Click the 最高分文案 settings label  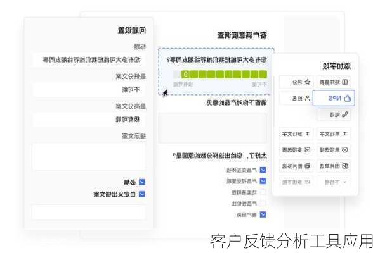point(131,106)
